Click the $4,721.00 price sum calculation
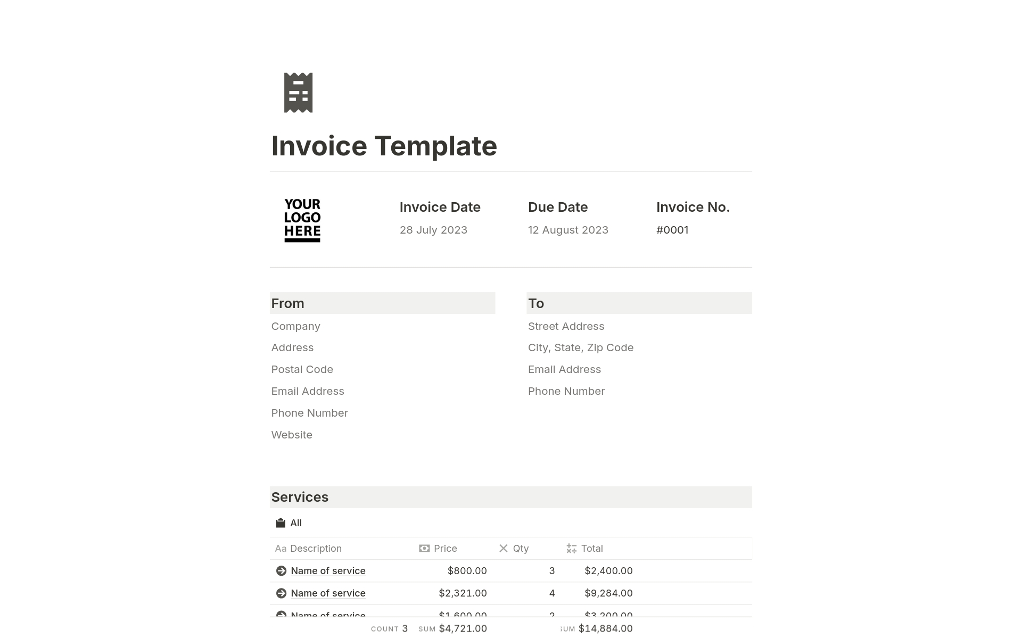 [462, 628]
